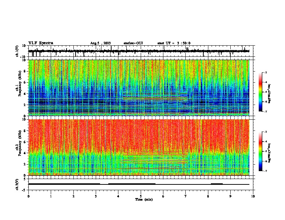Click the ch.2 spectrogram color scale bar
This screenshot has height=220, width=285.
tap(260, 151)
